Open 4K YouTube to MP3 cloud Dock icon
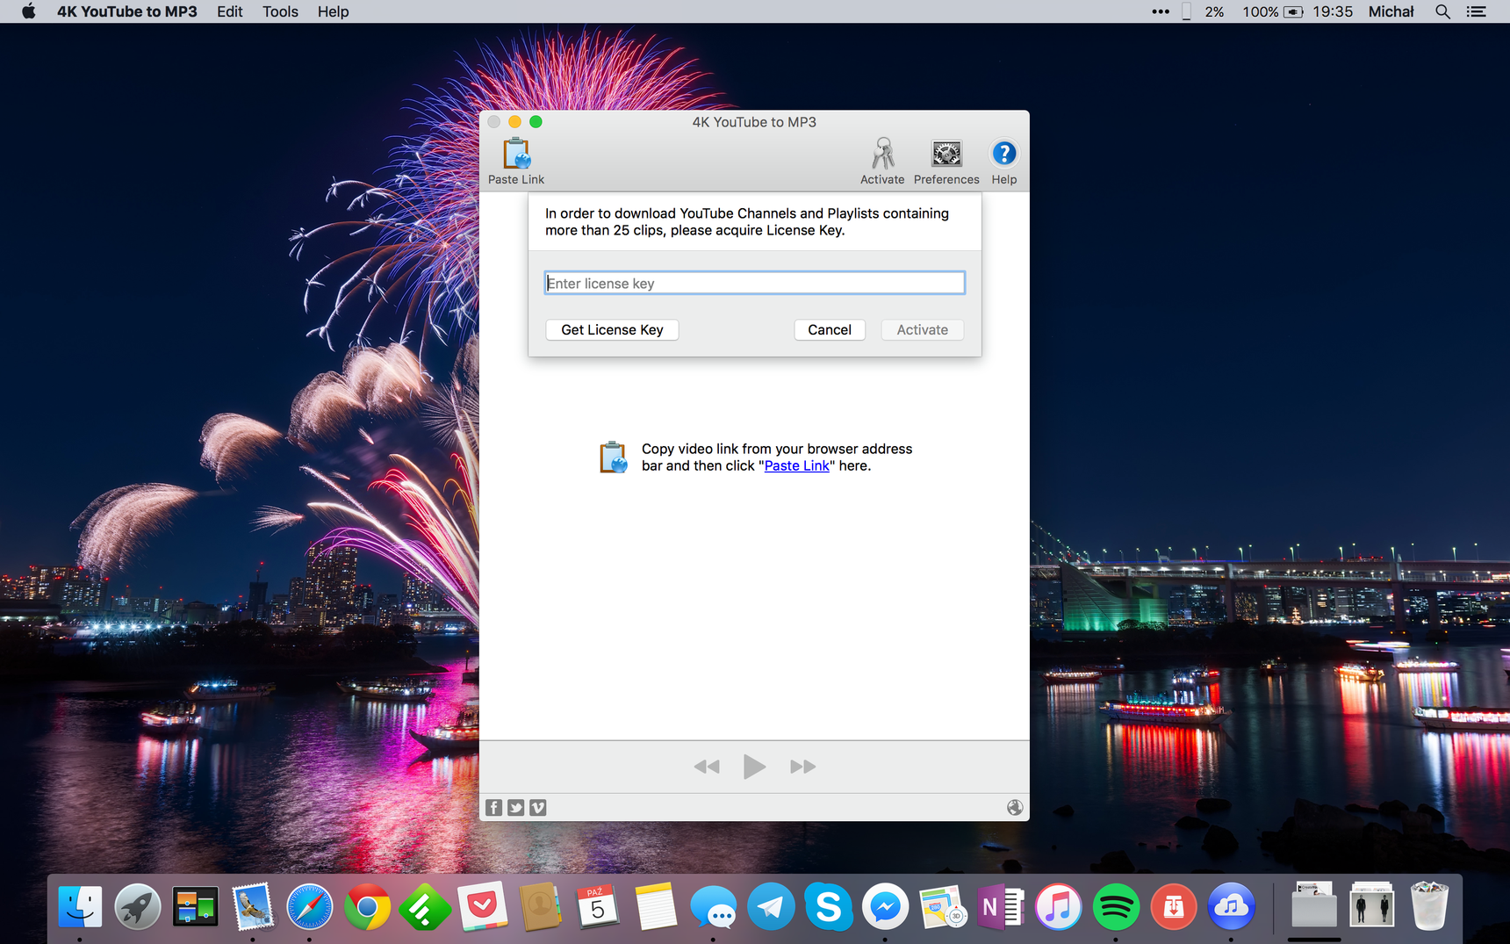 tap(1232, 907)
